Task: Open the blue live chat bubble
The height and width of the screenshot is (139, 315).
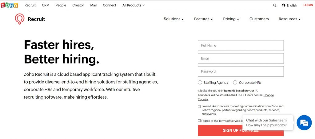Action: 304,122
